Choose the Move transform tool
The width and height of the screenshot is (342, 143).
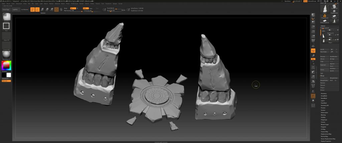click(42, 9)
